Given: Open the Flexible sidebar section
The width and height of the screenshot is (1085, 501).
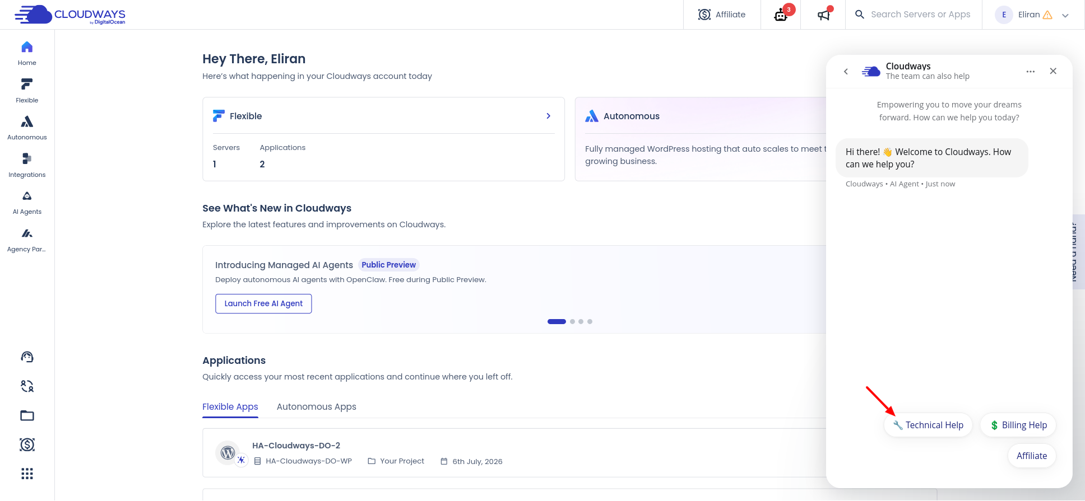Looking at the screenshot, I should 27,91.
